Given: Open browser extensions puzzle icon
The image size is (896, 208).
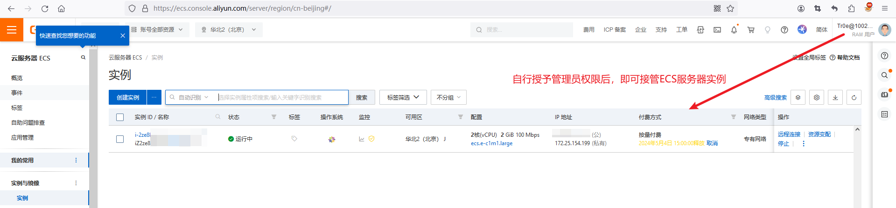Looking at the screenshot, I should pyautogui.click(x=851, y=8).
